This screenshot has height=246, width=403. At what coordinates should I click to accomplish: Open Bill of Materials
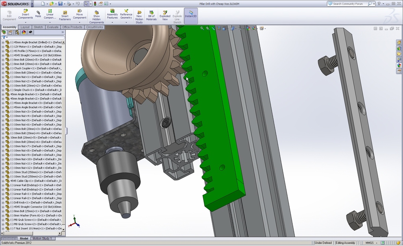[x=151, y=15]
